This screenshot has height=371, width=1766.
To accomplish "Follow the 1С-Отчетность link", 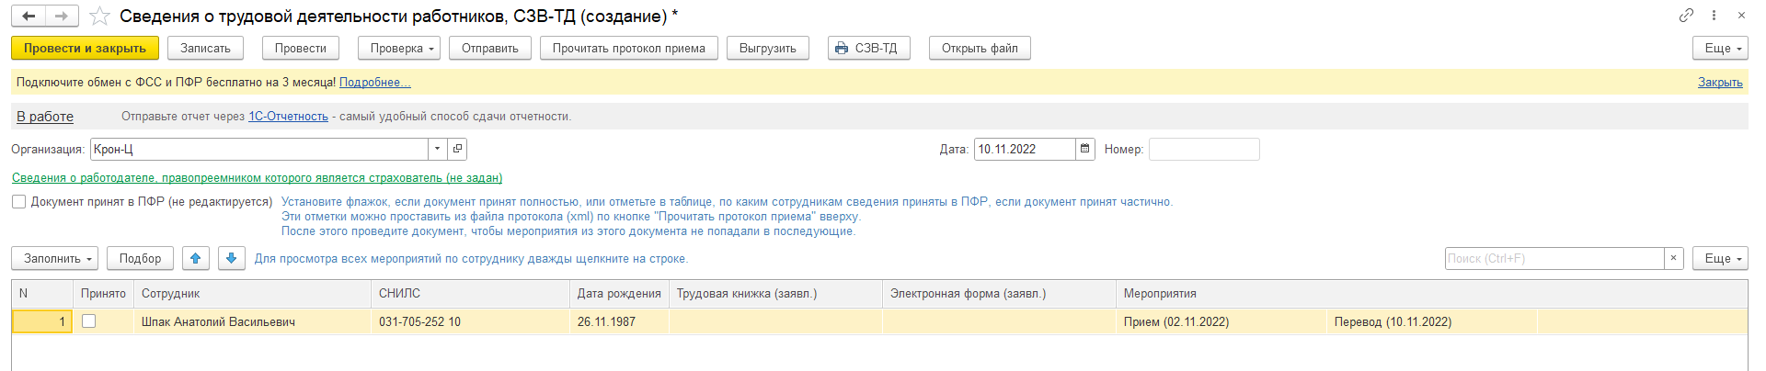I will [x=288, y=117].
